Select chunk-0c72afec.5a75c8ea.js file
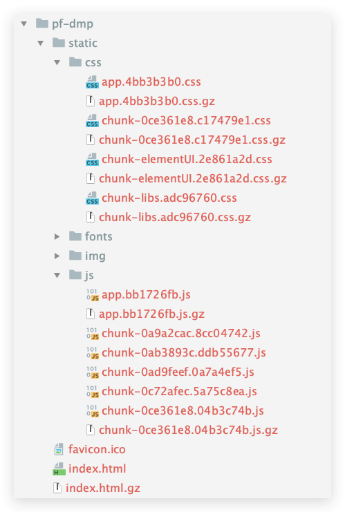The image size is (345, 512). (x=179, y=392)
